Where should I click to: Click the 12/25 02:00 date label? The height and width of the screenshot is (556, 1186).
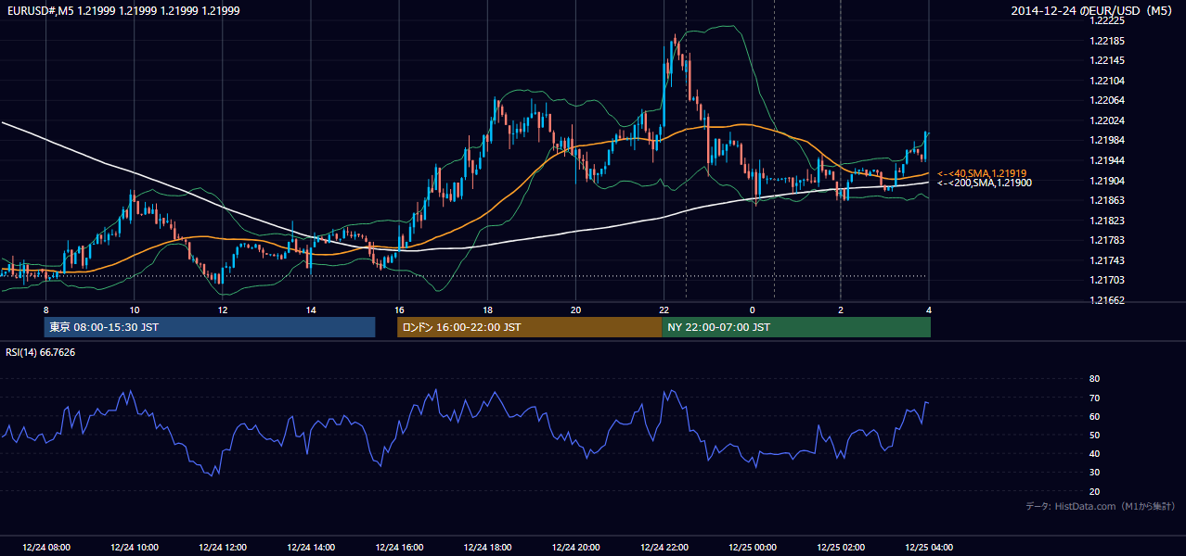[840, 547]
